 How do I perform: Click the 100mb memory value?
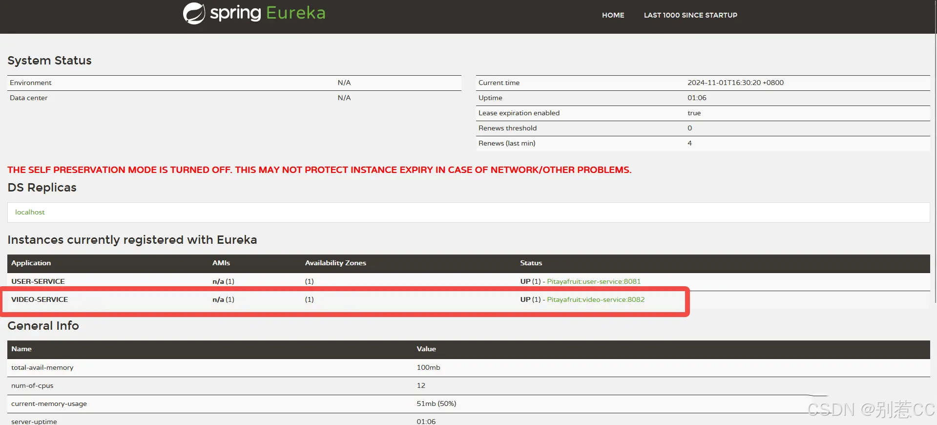[428, 367]
